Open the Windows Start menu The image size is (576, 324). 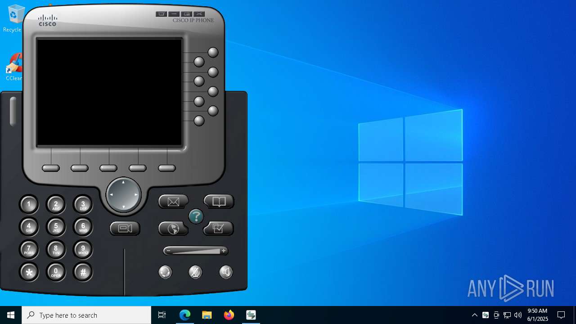11,315
